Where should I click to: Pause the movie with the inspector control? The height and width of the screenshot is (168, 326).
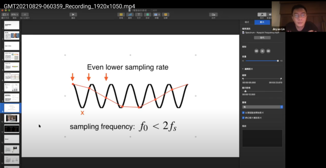tap(262, 51)
